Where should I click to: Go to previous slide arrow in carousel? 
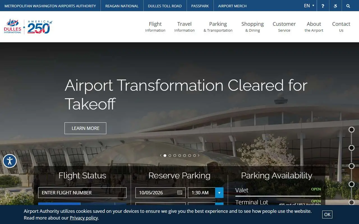point(161,155)
